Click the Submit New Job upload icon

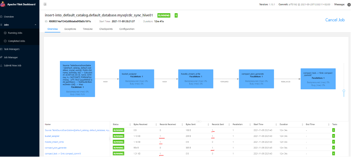pyautogui.click(x=1, y=65)
